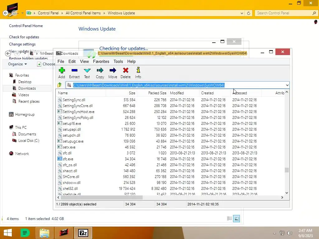Click Check for updates link
319x239 pixels.
[x=24, y=37]
